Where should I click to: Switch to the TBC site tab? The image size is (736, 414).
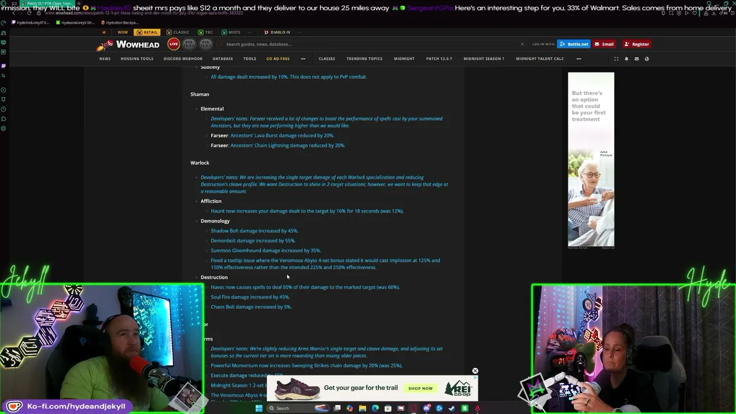tap(205, 32)
